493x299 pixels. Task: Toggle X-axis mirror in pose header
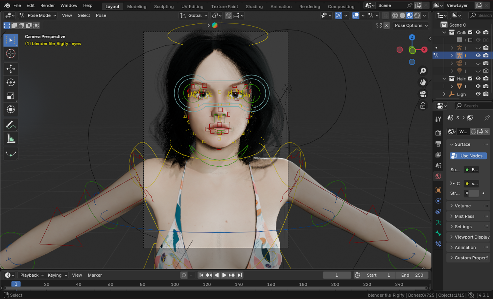[387, 25]
